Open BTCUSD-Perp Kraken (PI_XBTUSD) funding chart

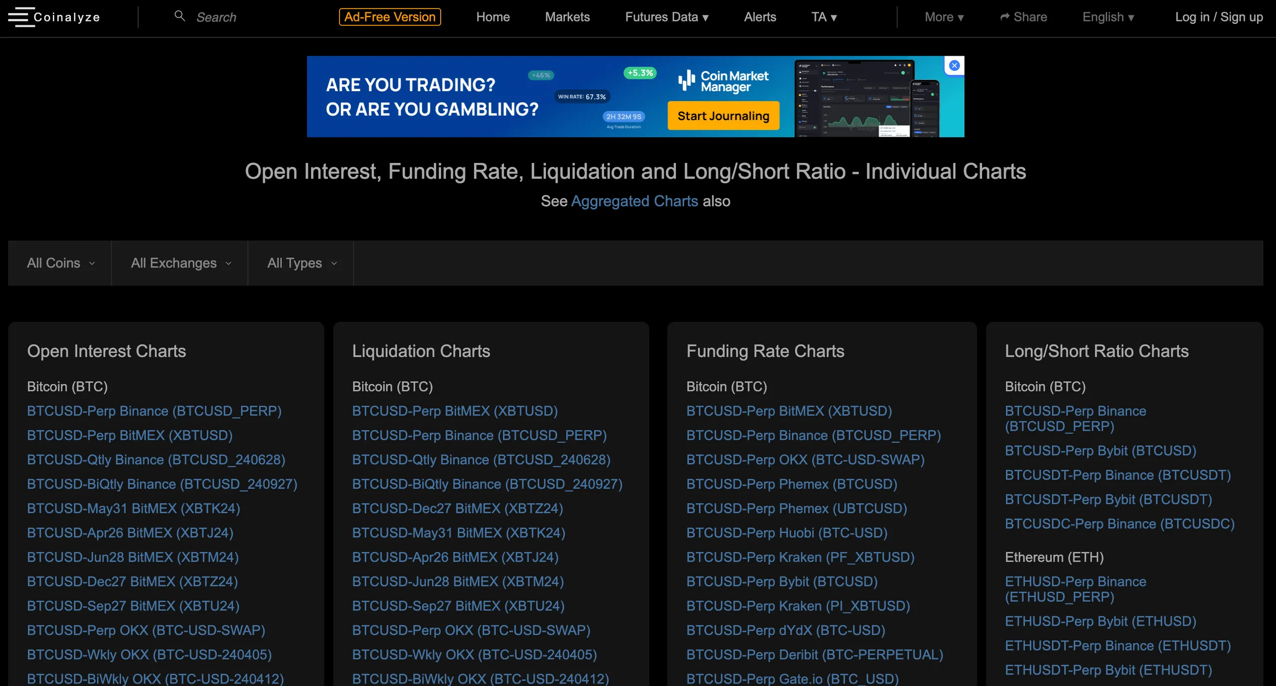click(x=798, y=606)
